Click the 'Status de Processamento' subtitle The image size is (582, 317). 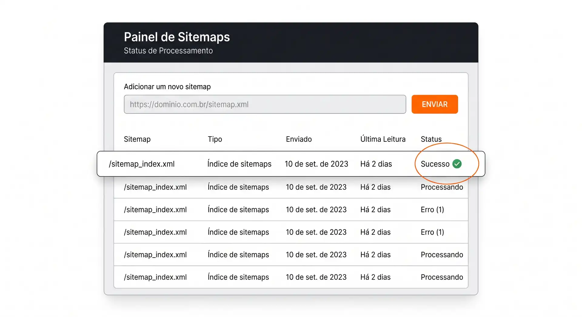point(168,51)
